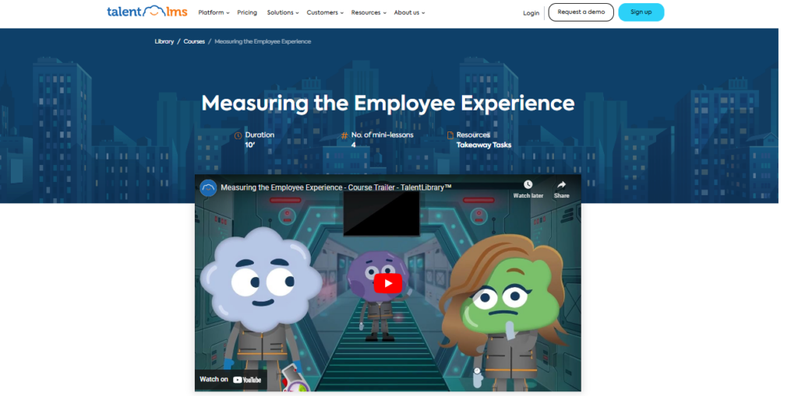Click the Request a demo button
Viewport: 798px width, 396px height.
tap(581, 12)
